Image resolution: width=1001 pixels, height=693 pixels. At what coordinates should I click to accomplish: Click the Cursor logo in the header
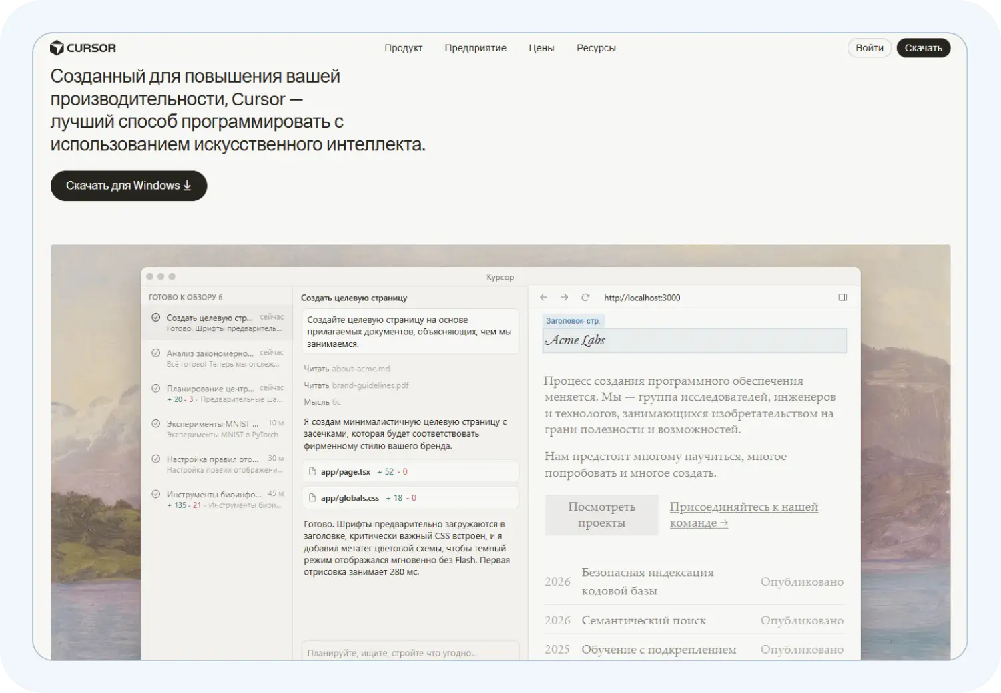point(83,48)
